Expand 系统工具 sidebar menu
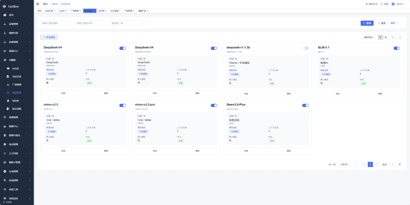This screenshot has width=410, height=205. [17, 189]
